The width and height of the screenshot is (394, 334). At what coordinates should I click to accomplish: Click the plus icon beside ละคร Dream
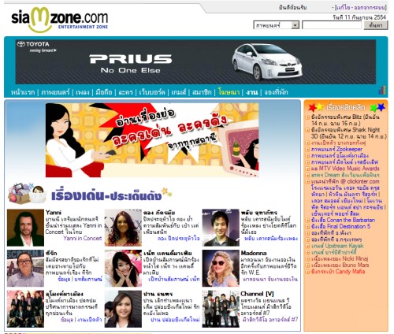[x=307, y=175]
